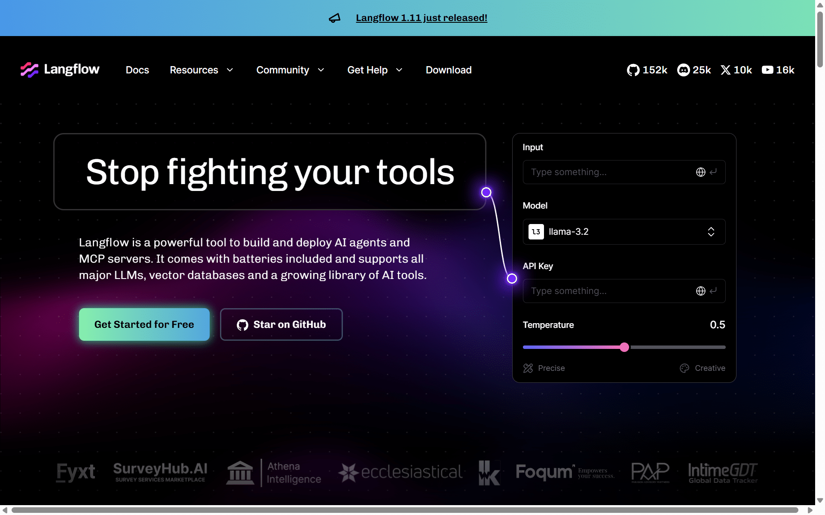Select the Precise temperature preset
The width and height of the screenshot is (825, 515).
point(544,368)
